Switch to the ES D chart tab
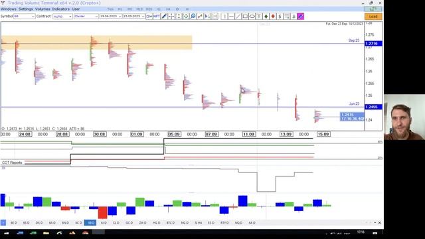This screenshot has height=239, width=425. pyautogui.click(x=211, y=223)
